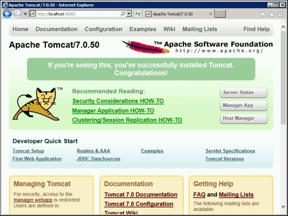Expand the address bar autocomplete dropdown

coord(129,14)
